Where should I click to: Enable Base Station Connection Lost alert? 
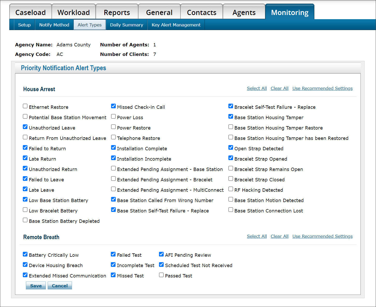click(x=230, y=210)
